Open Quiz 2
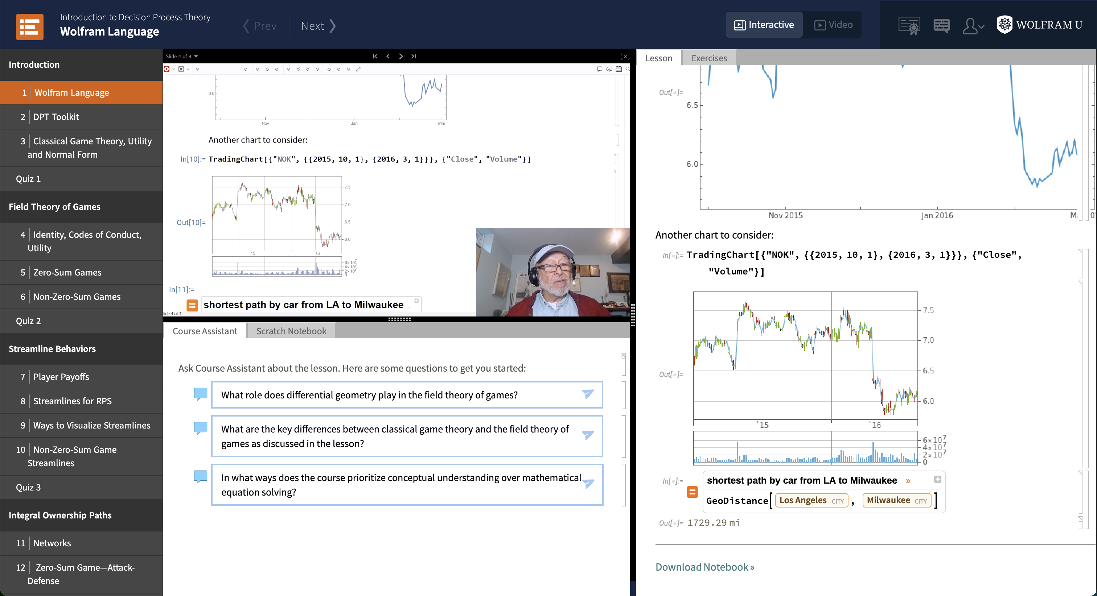1097x596 pixels. [81, 321]
